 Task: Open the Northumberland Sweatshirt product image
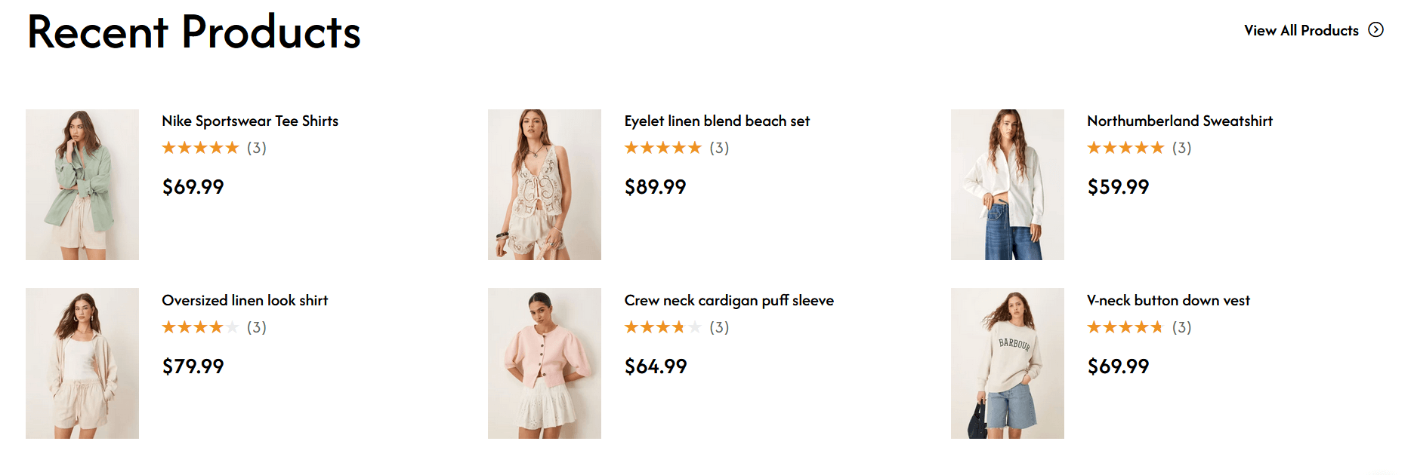coord(1007,185)
